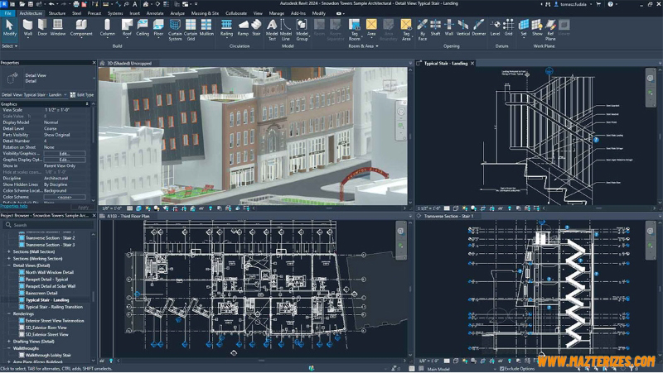
Task: Open the Select panel dropdown
Action: point(9,46)
